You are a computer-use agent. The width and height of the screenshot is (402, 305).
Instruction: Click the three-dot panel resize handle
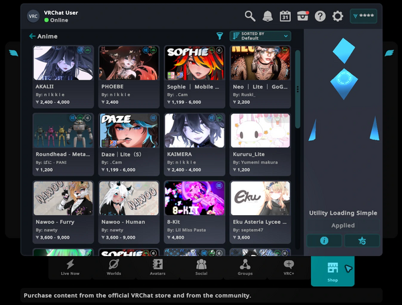(297, 89)
